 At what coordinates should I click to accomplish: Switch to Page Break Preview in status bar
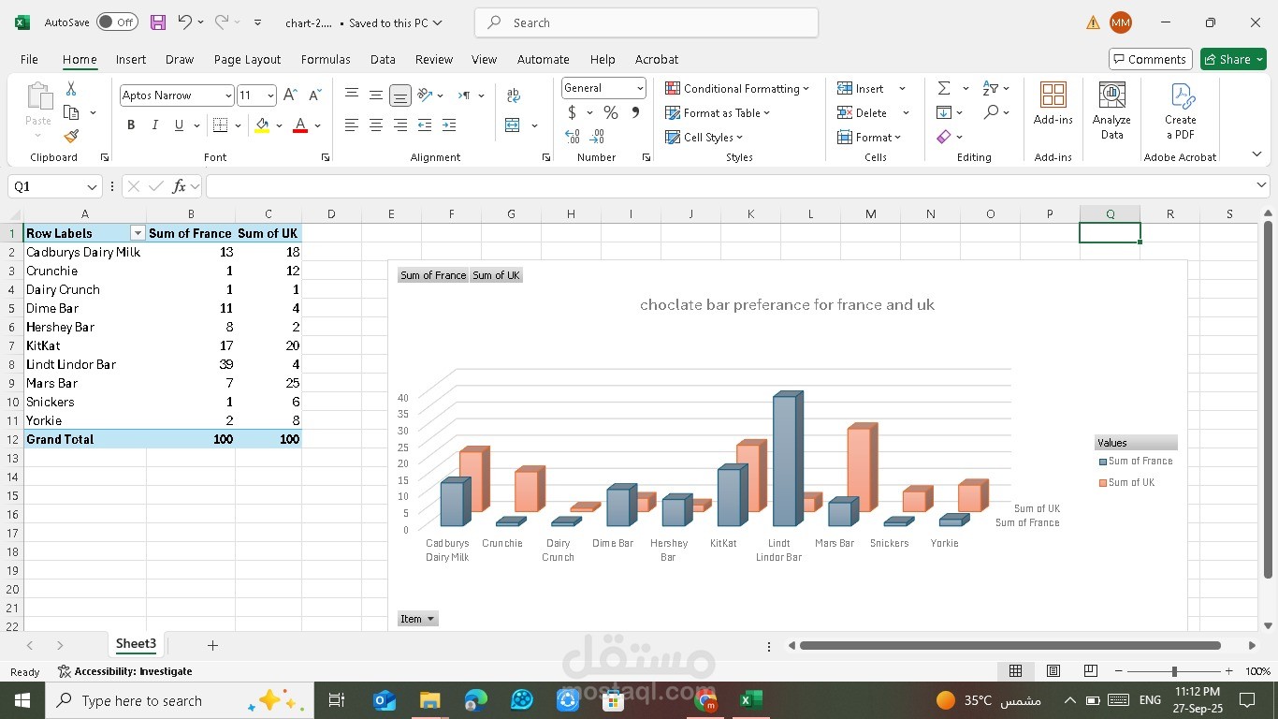1091,671
